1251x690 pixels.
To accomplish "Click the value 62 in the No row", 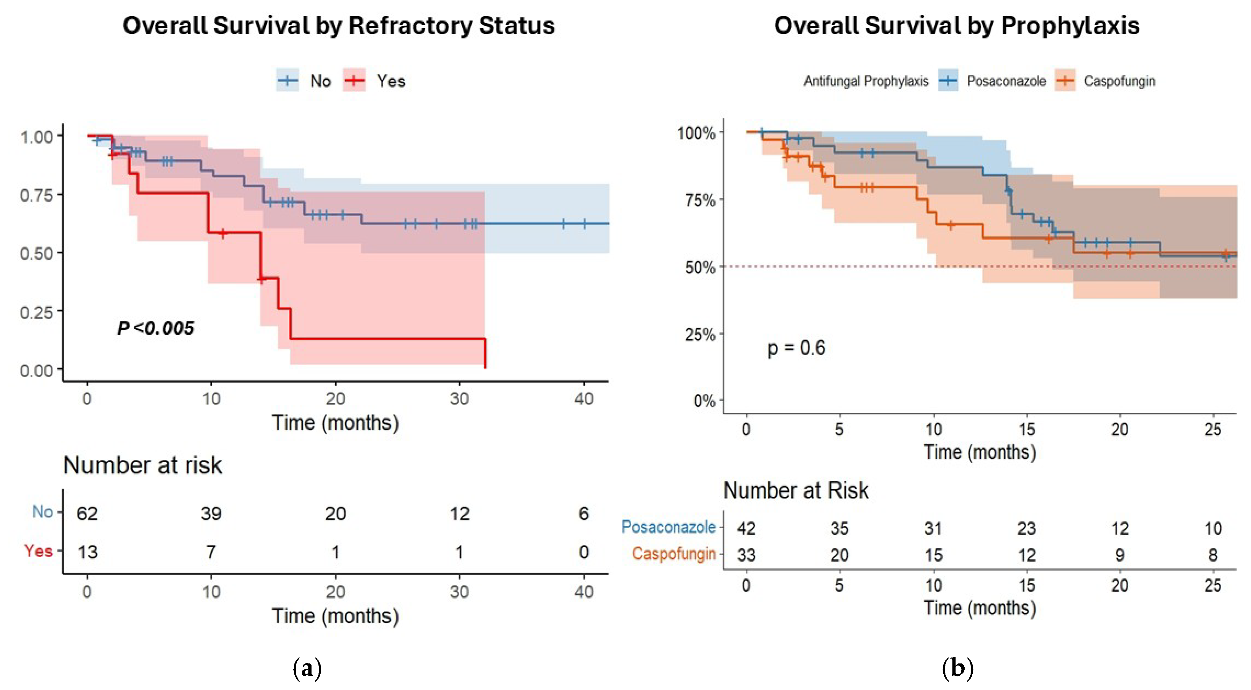I will (x=87, y=513).
